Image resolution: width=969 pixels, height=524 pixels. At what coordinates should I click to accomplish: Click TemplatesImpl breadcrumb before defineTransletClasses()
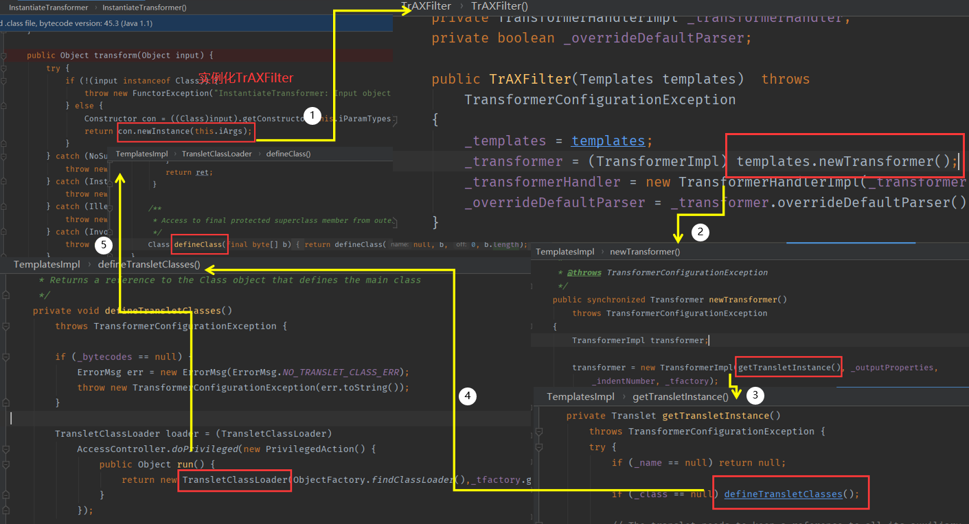coord(47,264)
